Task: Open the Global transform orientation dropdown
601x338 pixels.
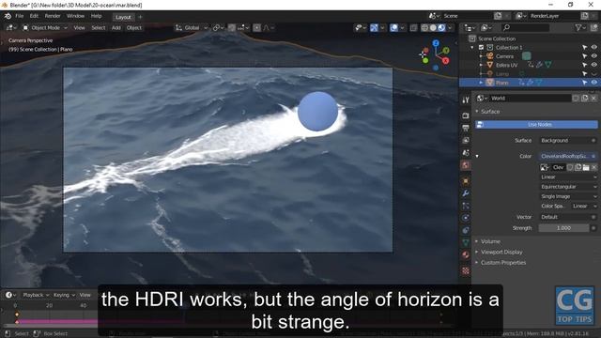Action: (192, 27)
